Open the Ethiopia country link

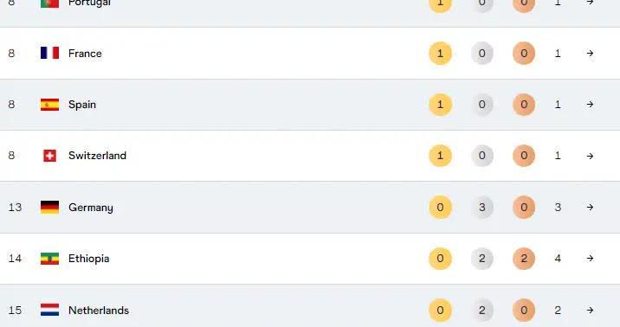(x=88, y=259)
